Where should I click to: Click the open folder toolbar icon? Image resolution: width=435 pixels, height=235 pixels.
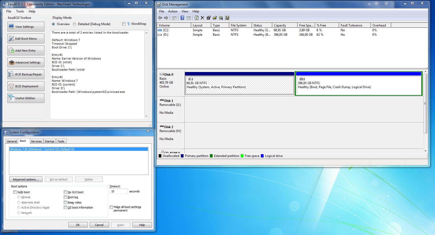tap(215, 18)
